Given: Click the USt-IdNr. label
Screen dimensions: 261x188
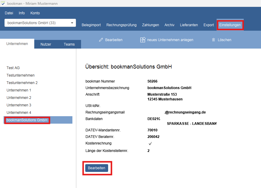Looking at the screenshot, I should pyautogui.click(x=93, y=106).
